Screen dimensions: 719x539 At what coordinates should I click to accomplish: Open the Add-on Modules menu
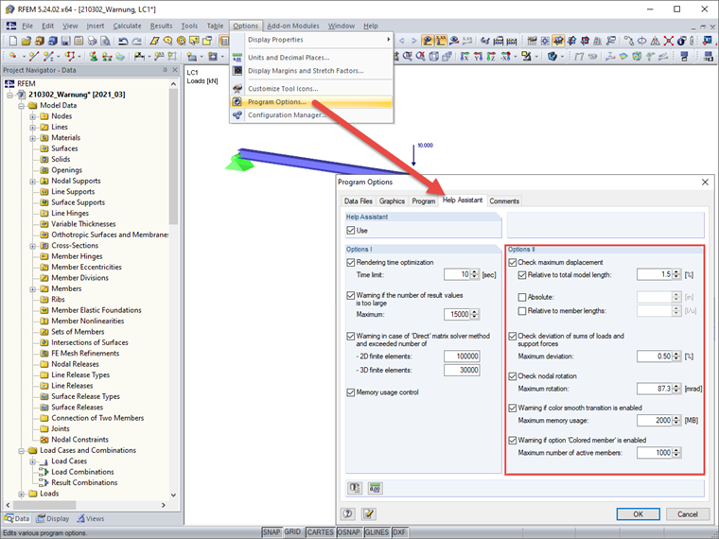293,26
